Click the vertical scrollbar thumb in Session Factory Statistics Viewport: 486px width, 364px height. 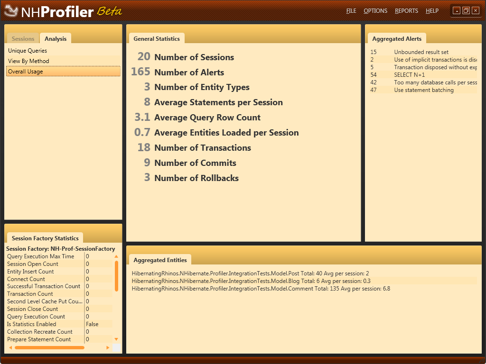[x=116, y=276]
